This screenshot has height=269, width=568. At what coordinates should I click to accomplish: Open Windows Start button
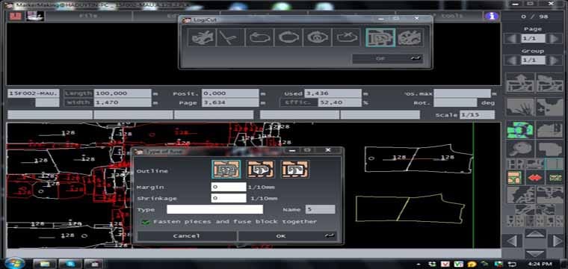tap(14, 263)
